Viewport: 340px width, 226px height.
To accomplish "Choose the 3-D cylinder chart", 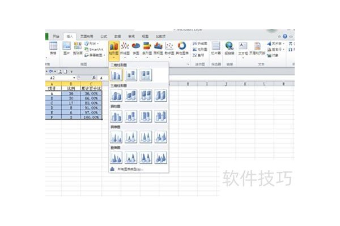I will tap(161, 116).
